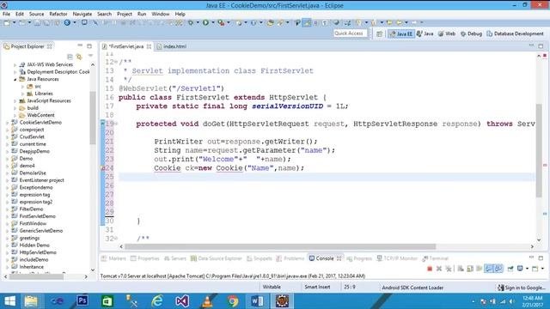This screenshot has height=309, width=550.
Task: Switch to Database Development perspective
Action: pyautogui.click(x=515, y=33)
